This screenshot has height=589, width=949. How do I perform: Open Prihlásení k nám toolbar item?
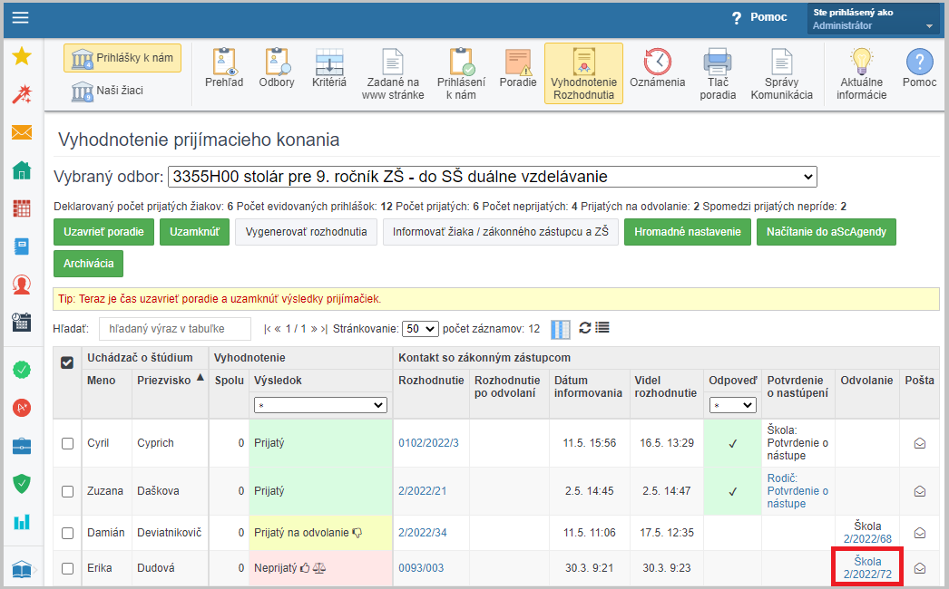[x=461, y=73]
